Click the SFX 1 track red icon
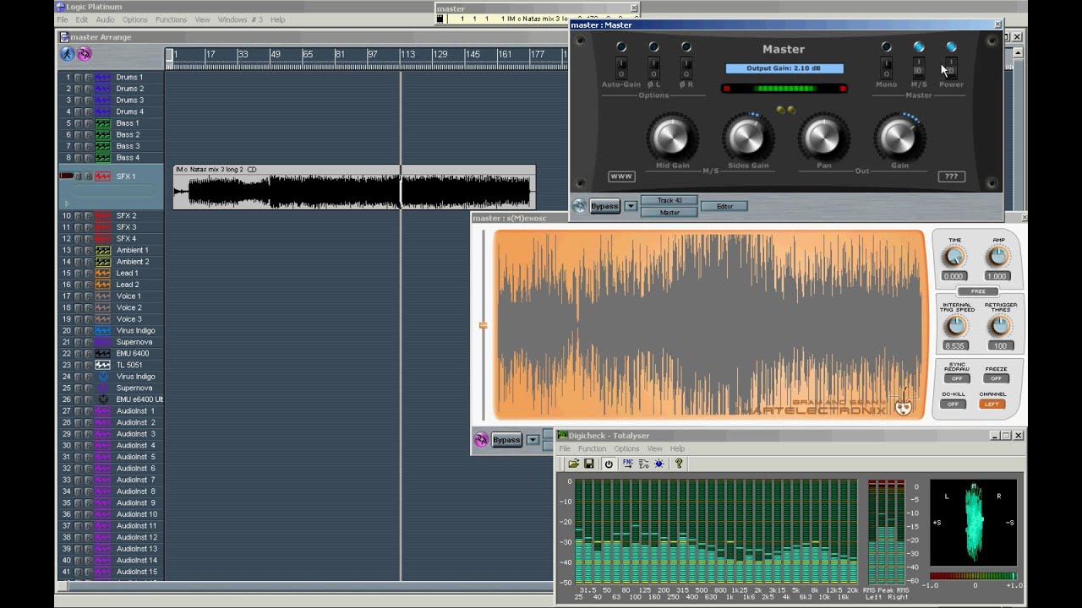Viewport: 1082px width, 608px height. coord(102,176)
